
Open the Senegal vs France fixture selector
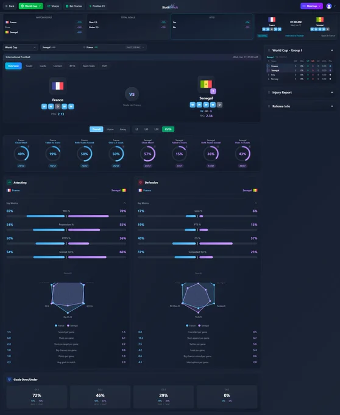(x=93, y=48)
